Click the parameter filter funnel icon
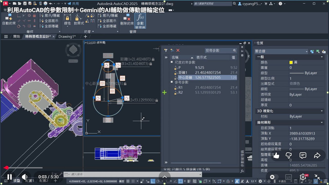 [x=166, y=51]
